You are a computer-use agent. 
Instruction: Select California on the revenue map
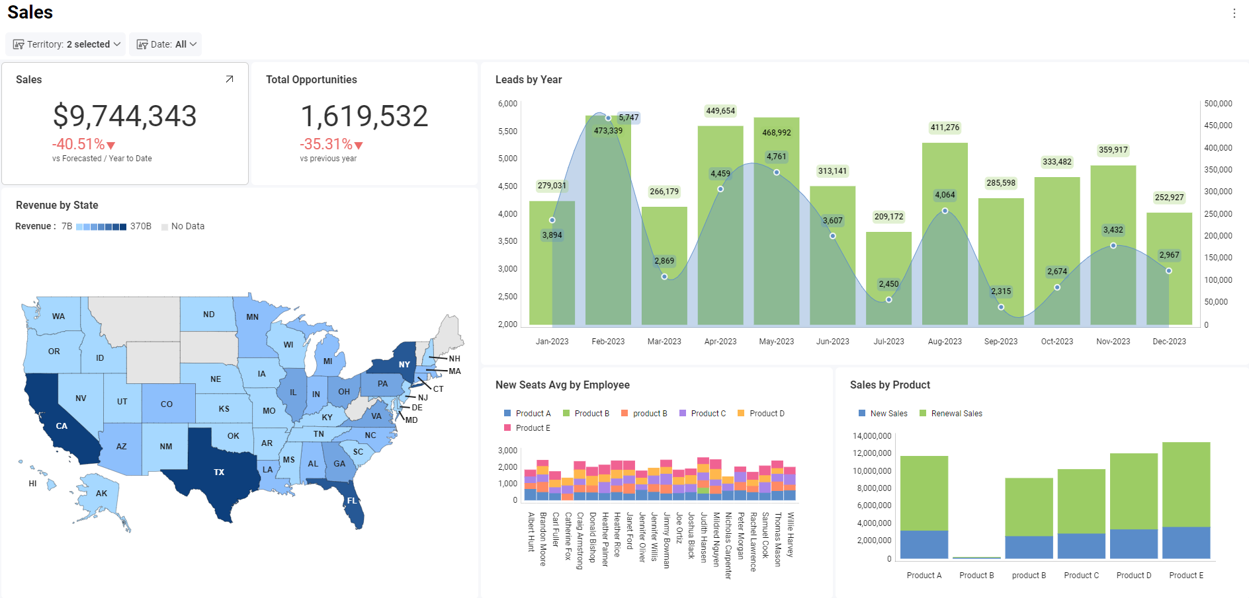pos(61,426)
